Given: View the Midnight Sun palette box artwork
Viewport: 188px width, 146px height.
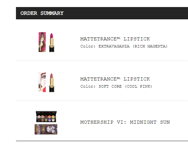Looking at the screenshot, I should coord(46,129).
